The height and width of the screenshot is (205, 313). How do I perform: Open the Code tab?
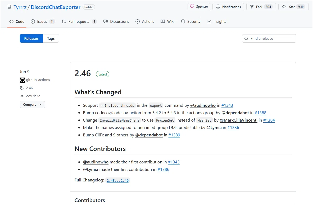pos(17,21)
